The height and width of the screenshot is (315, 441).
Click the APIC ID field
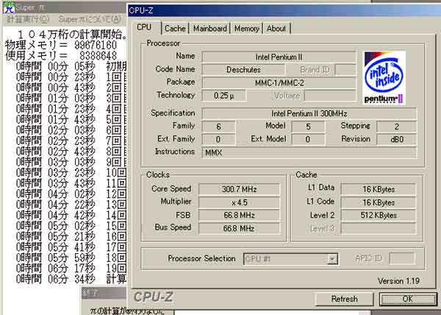[402, 258]
